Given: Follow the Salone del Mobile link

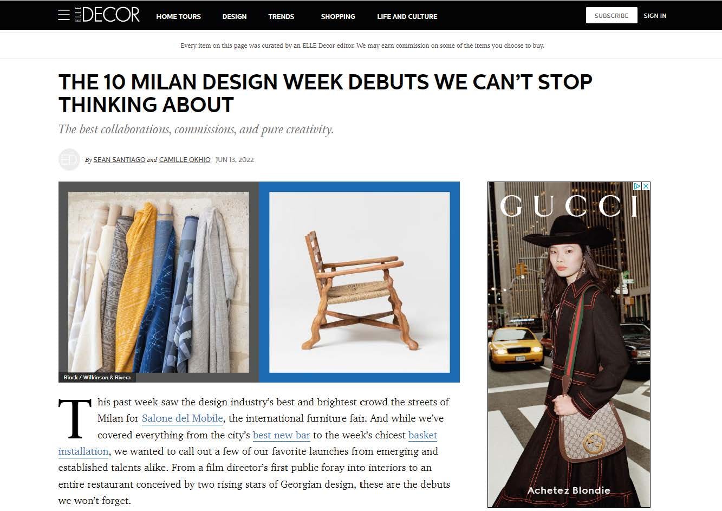Looking at the screenshot, I should (183, 418).
